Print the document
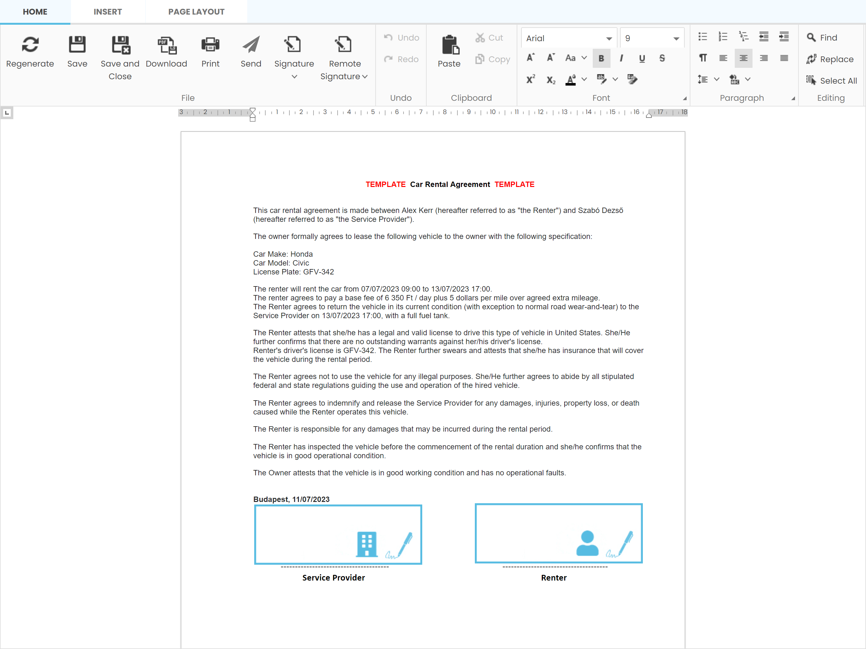The image size is (866, 649). point(210,44)
